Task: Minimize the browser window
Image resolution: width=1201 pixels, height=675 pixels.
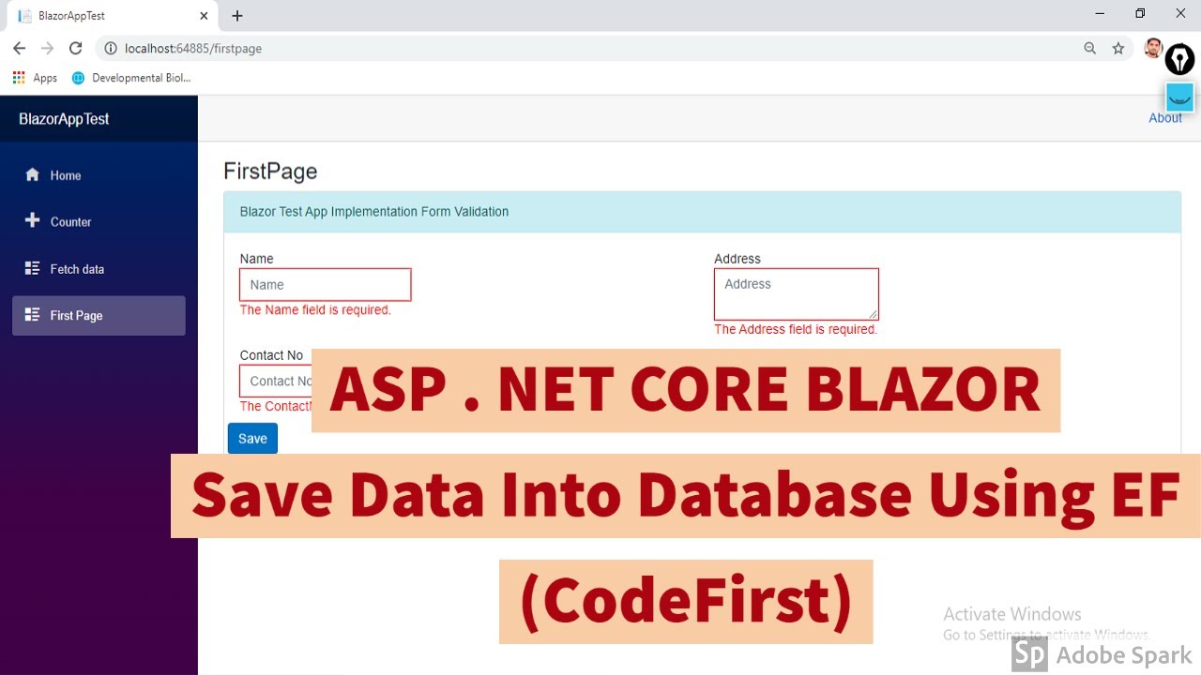Action: pyautogui.click(x=1099, y=13)
